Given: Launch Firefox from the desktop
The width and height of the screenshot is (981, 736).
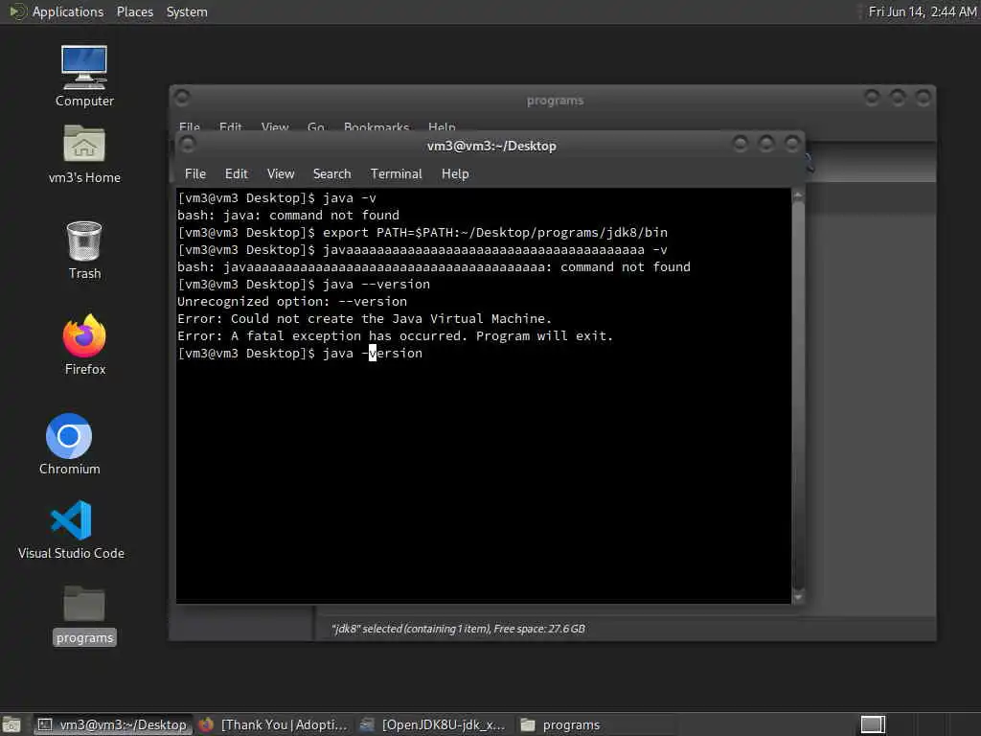Looking at the screenshot, I should [84, 345].
